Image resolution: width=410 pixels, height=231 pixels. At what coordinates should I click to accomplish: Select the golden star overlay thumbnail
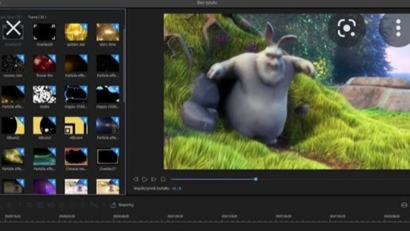coord(76,32)
